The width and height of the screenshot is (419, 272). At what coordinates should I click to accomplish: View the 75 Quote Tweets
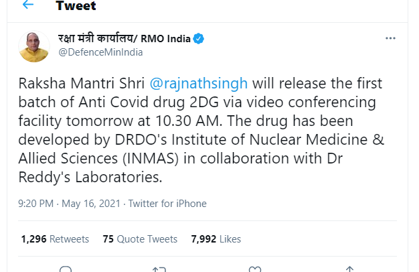click(x=140, y=239)
